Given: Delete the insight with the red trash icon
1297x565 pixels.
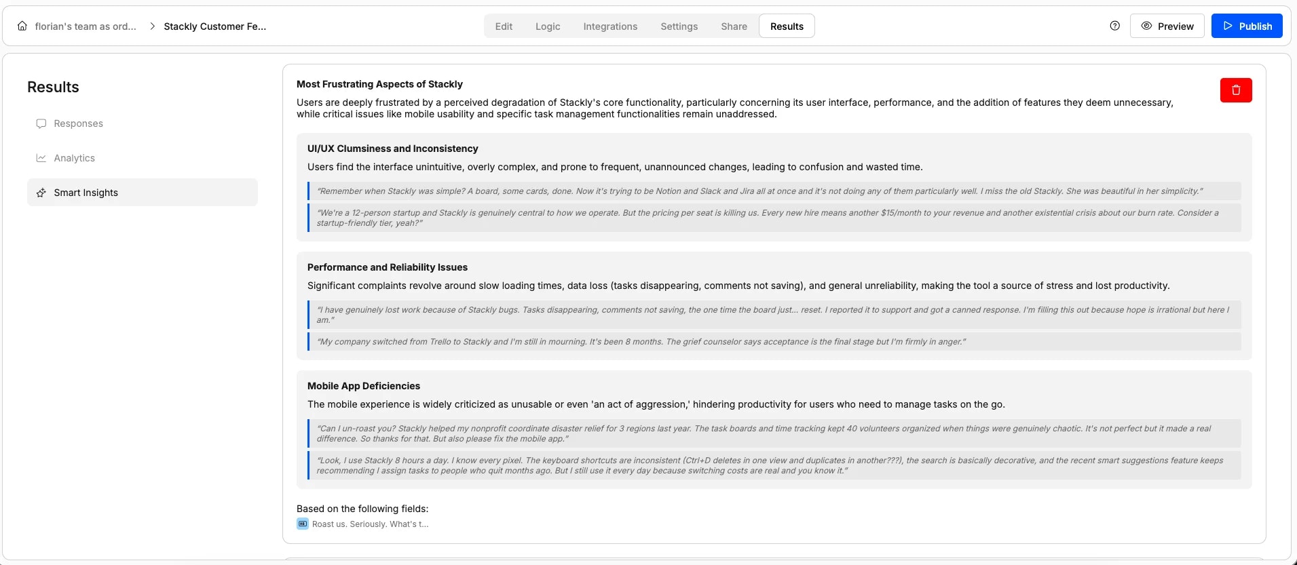Looking at the screenshot, I should click(x=1235, y=90).
